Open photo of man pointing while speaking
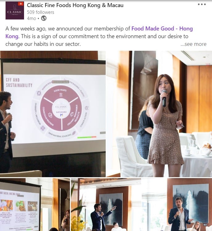The width and height of the screenshot is (212, 231). coord(106,205)
